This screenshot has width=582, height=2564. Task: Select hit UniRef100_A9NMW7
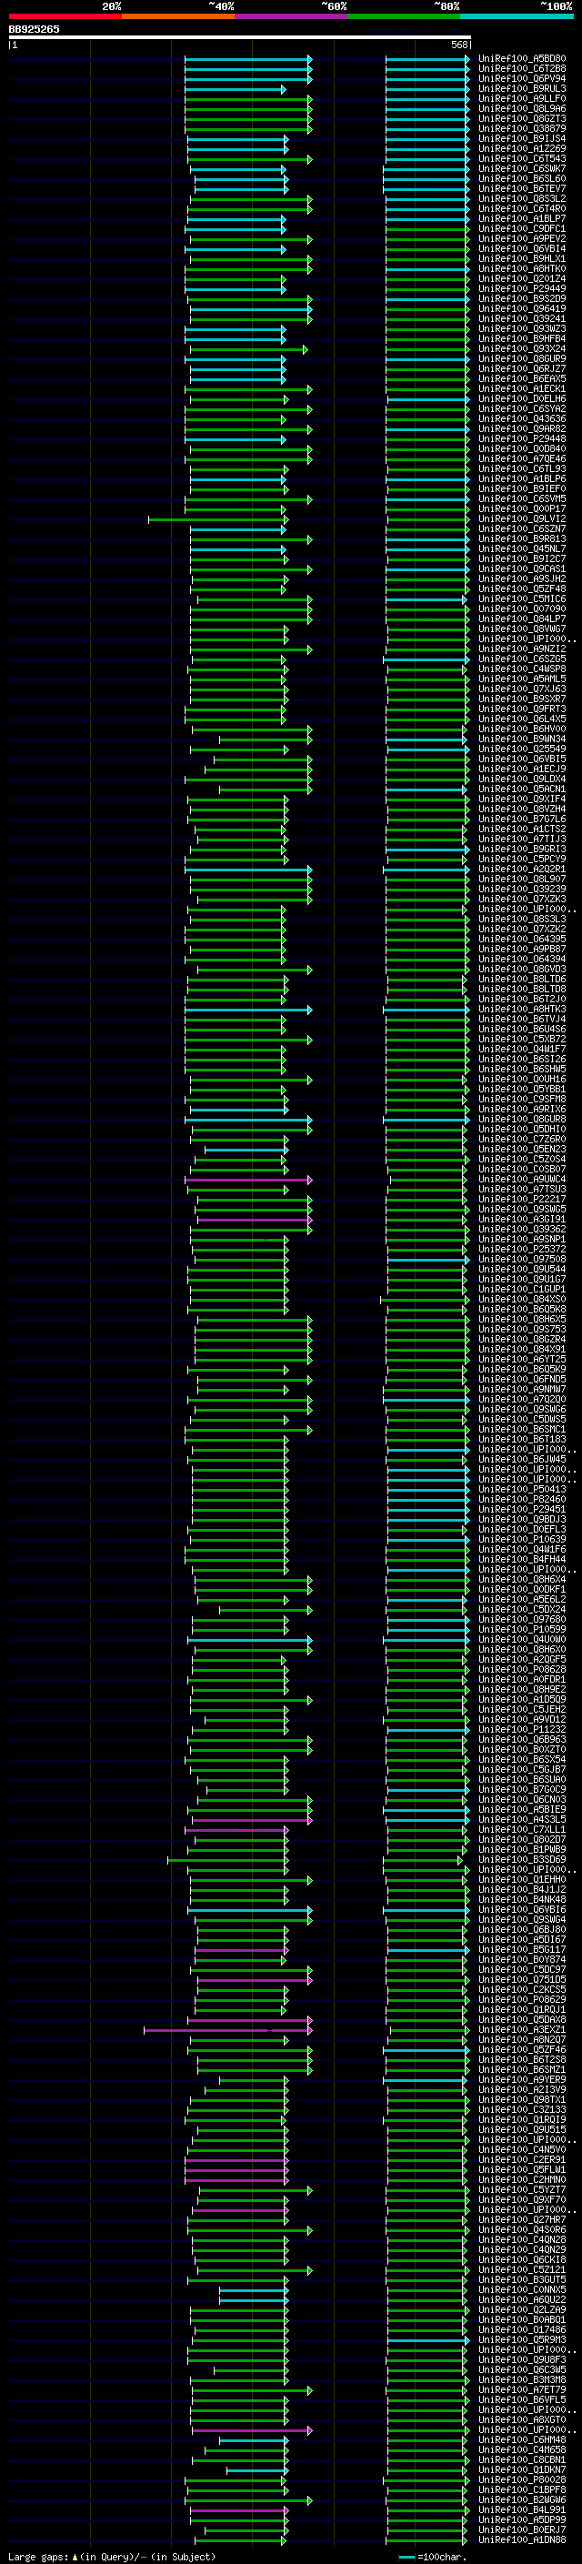(522, 1389)
